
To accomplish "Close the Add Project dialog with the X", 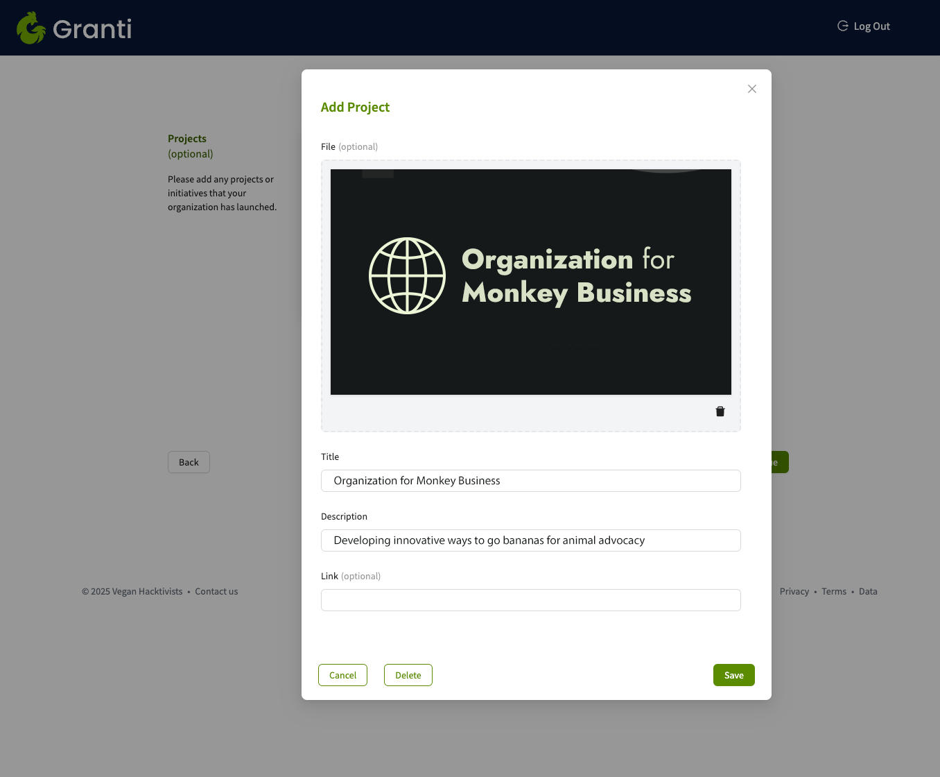I will coord(752,89).
